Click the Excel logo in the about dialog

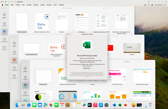click(x=87, y=45)
